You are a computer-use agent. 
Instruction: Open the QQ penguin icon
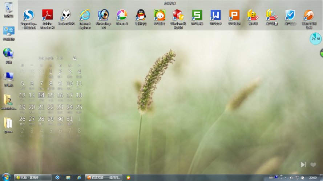[141, 15]
